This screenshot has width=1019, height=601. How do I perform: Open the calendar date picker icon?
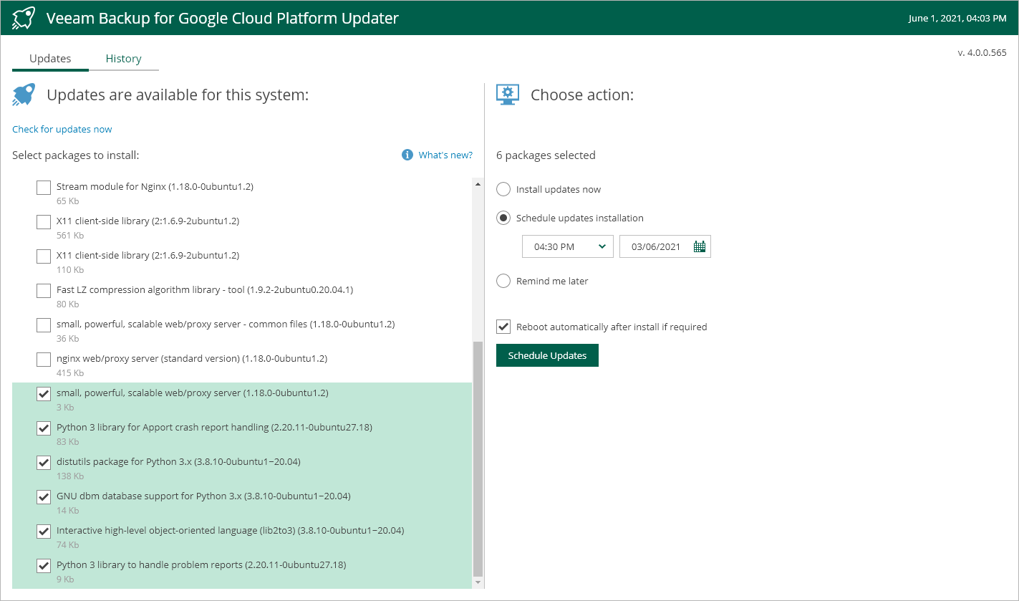700,246
